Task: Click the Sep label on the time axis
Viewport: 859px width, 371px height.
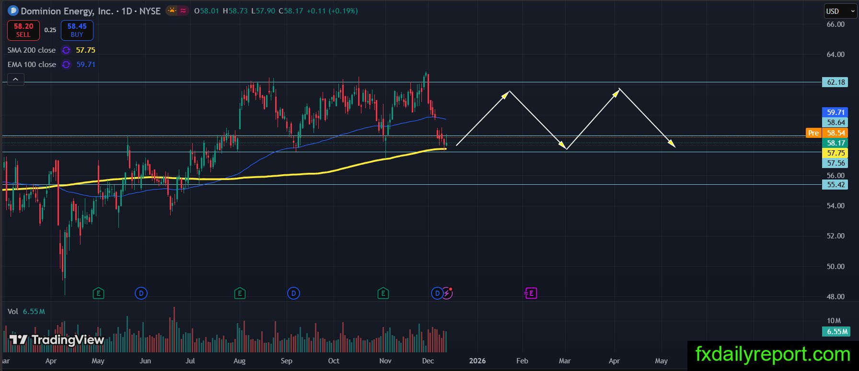Action: [286, 361]
